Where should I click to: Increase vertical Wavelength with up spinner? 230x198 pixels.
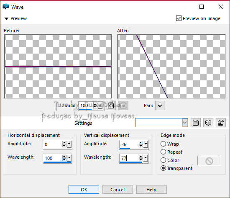coord(141,156)
